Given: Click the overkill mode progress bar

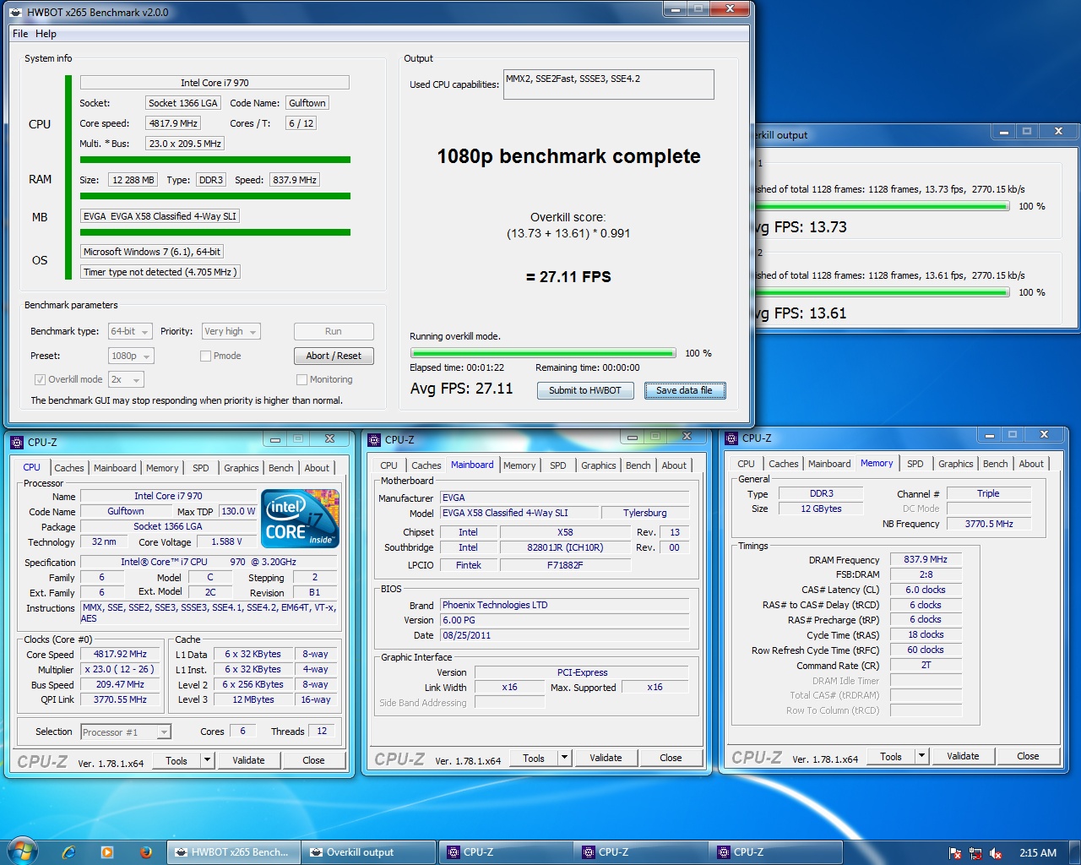Looking at the screenshot, I should tap(543, 353).
